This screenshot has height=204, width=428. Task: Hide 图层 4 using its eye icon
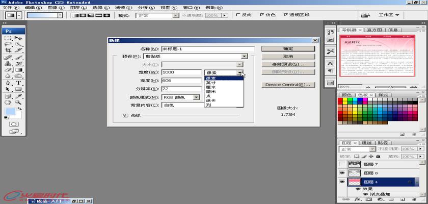(x=343, y=182)
